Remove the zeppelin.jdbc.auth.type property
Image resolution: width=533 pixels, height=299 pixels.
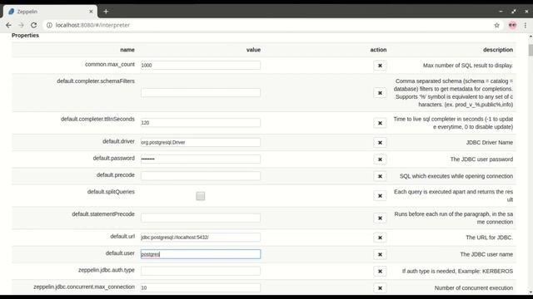click(x=380, y=272)
